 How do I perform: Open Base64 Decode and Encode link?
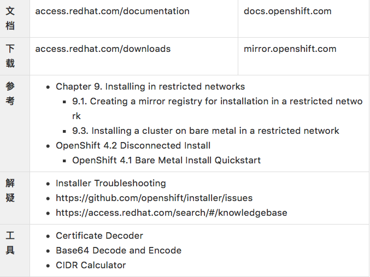[x=119, y=250]
